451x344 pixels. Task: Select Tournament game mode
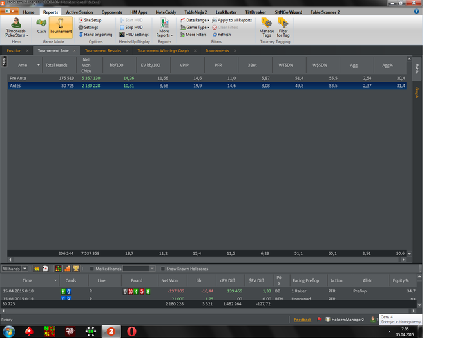(61, 27)
